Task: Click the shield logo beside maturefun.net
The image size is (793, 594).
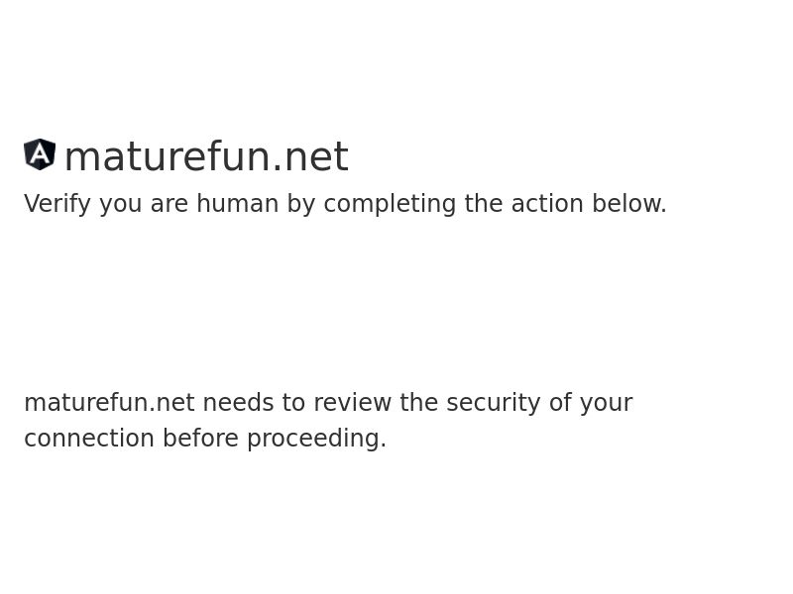Action: [40, 154]
